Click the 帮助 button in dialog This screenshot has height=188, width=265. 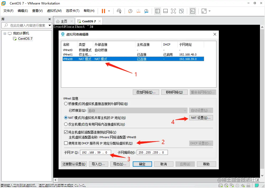tap(206, 164)
